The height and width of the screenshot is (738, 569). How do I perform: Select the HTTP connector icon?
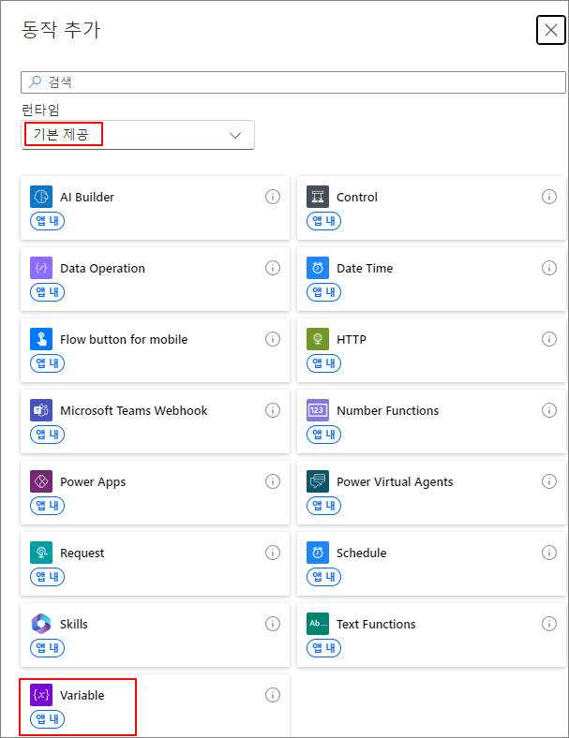[x=318, y=339]
